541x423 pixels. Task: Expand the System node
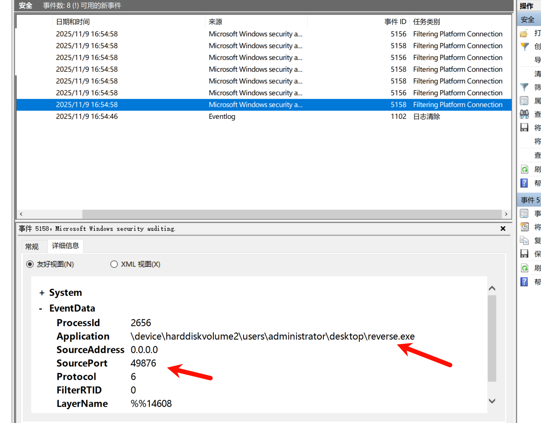pos(42,293)
